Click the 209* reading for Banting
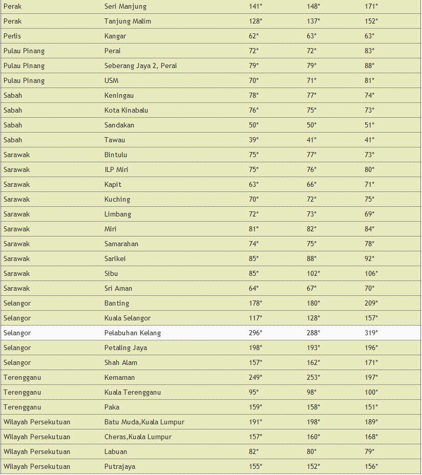This screenshot has height=475, width=422. tap(371, 304)
